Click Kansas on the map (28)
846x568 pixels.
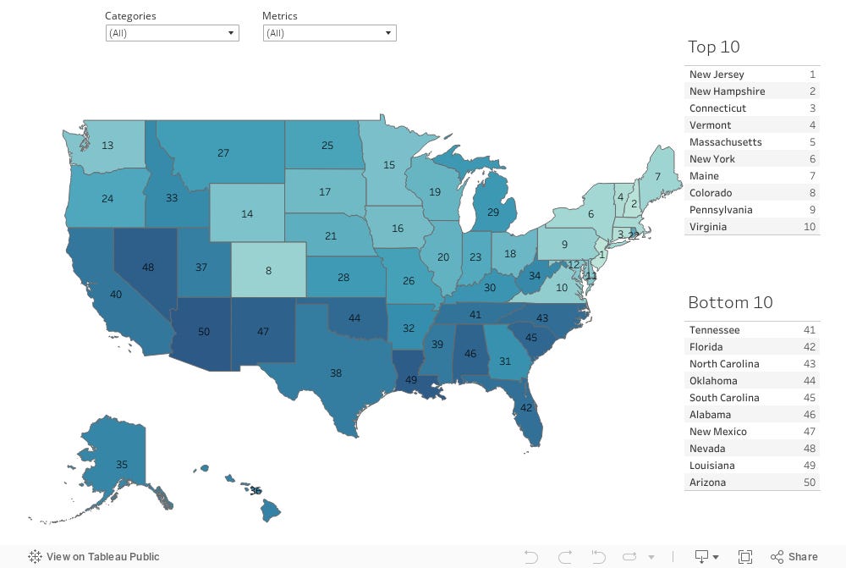(x=343, y=278)
